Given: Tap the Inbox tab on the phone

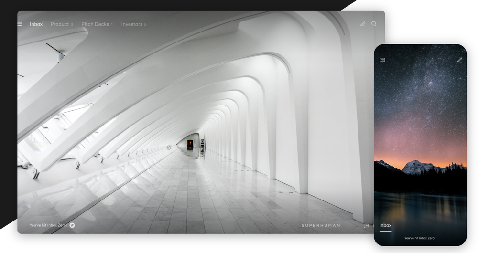Looking at the screenshot, I should point(385,225).
